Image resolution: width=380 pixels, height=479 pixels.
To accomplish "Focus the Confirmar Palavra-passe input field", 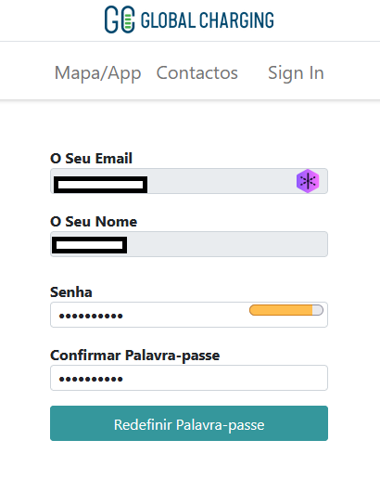I will 189,378.
